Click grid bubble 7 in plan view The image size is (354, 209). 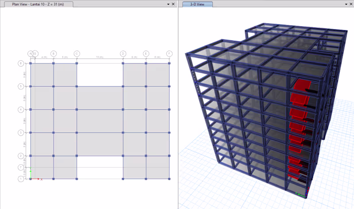21,167
